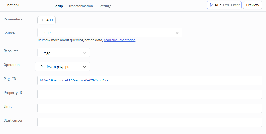
Task: Add a new parameter
Action: tap(46, 20)
